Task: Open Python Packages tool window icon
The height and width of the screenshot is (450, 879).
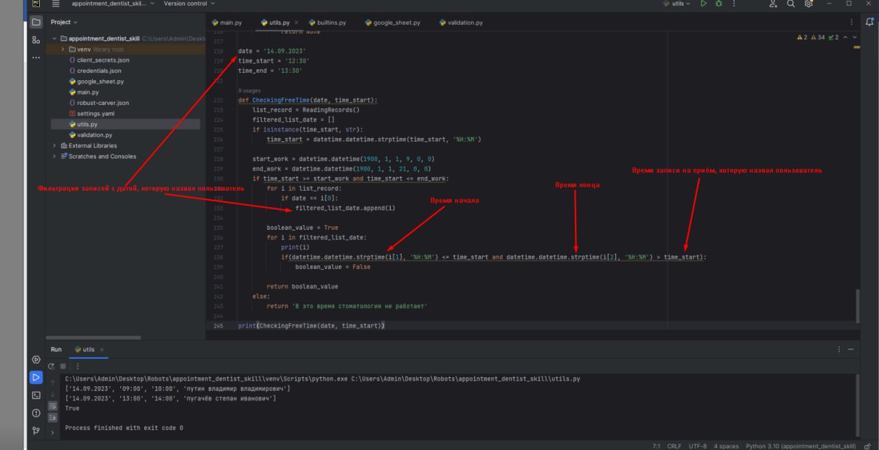Action: (x=36, y=359)
